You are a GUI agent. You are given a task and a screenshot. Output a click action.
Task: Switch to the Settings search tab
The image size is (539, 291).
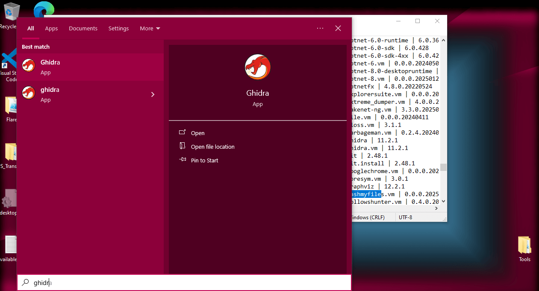118,29
